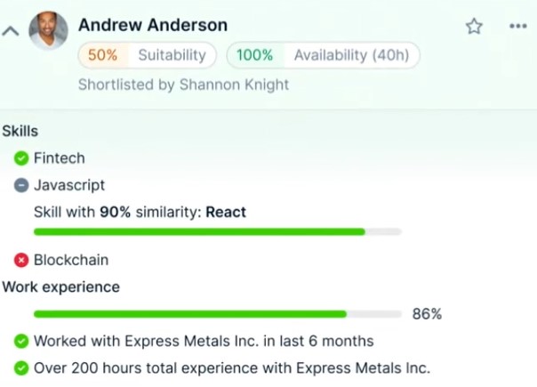Click the 86% work experience progress bar
The width and height of the screenshot is (537, 387).
click(217, 314)
